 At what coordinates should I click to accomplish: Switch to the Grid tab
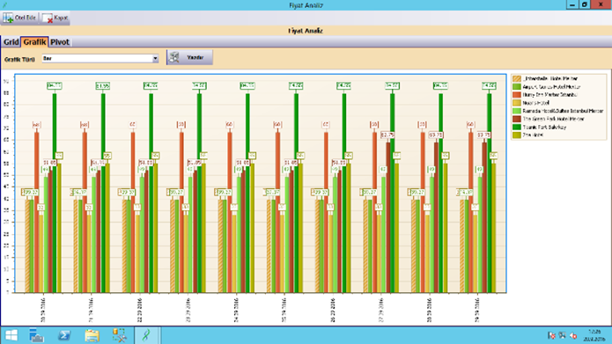[11, 42]
